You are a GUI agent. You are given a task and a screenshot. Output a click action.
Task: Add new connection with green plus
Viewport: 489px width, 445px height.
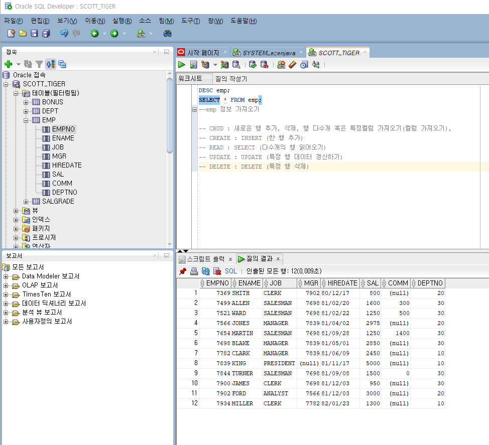coord(9,64)
